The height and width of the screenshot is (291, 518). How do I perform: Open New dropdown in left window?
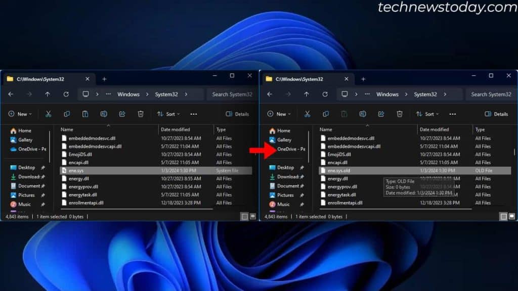pyautogui.click(x=20, y=114)
